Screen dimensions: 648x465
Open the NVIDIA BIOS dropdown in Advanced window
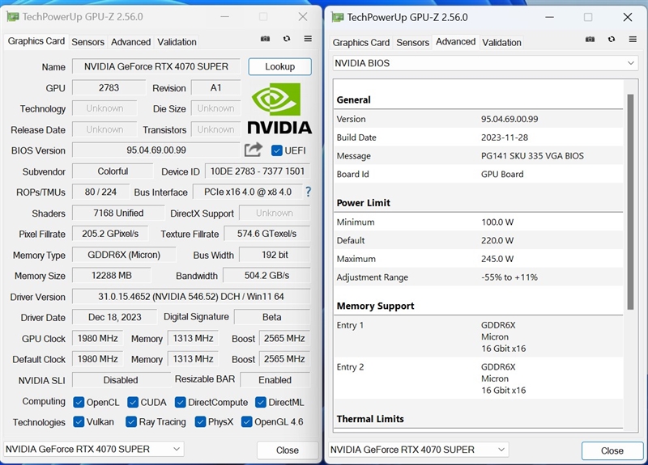pos(485,63)
